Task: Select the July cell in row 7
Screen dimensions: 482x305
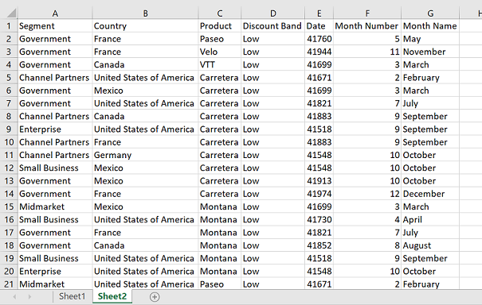Action: [x=430, y=103]
